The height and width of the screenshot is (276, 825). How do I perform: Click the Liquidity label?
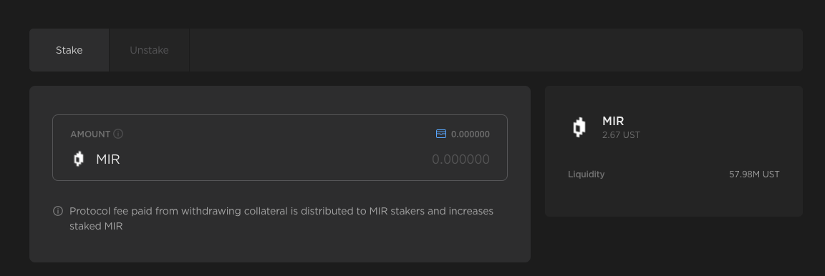pyautogui.click(x=586, y=174)
